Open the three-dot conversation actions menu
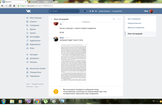This screenshot has width=162, height=112. click(x=119, y=19)
